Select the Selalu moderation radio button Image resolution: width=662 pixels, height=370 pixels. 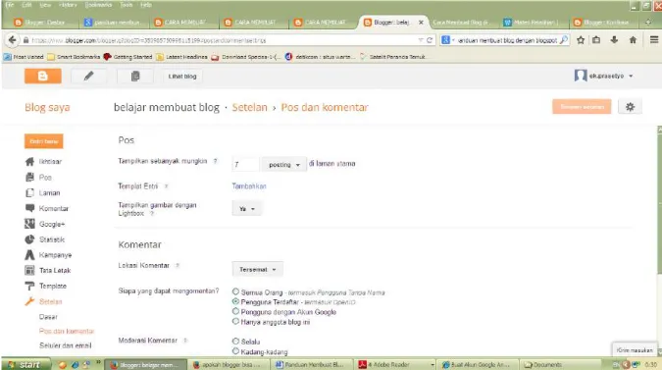click(235, 341)
